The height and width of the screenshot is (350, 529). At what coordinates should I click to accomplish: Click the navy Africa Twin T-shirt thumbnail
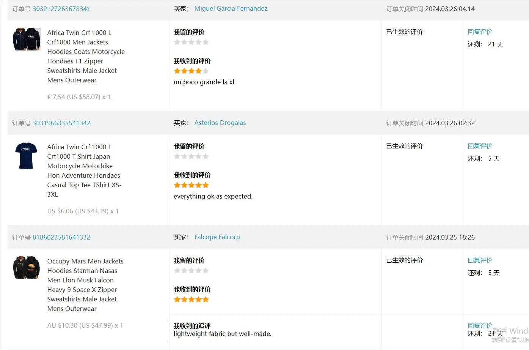[x=26, y=156]
